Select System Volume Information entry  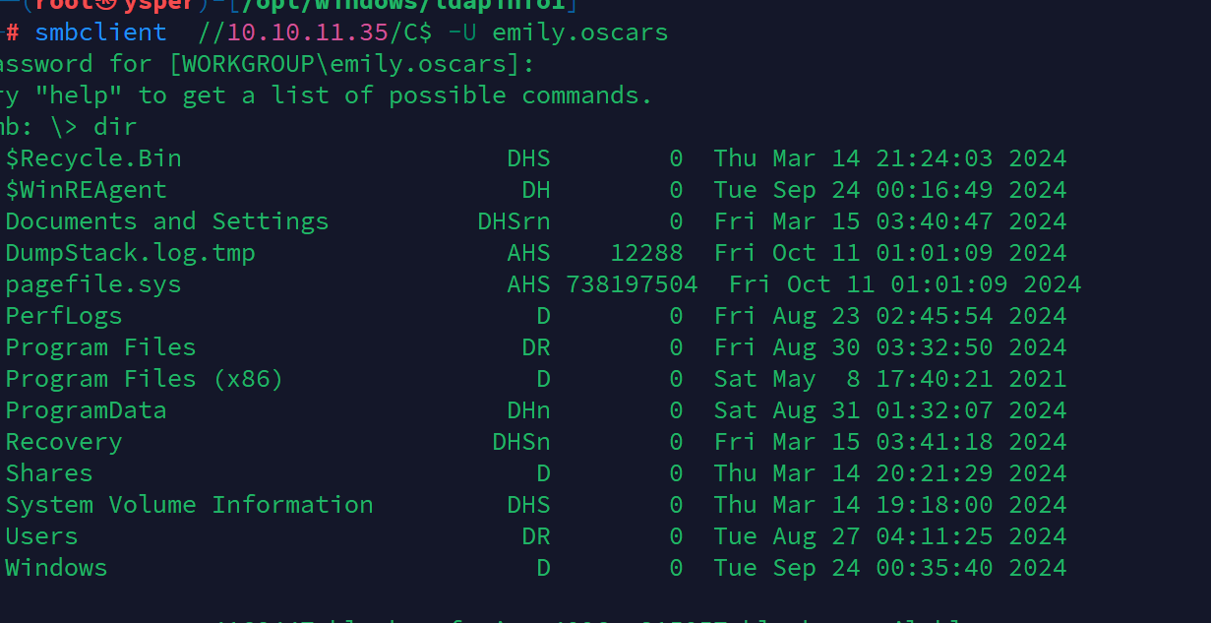pos(190,505)
